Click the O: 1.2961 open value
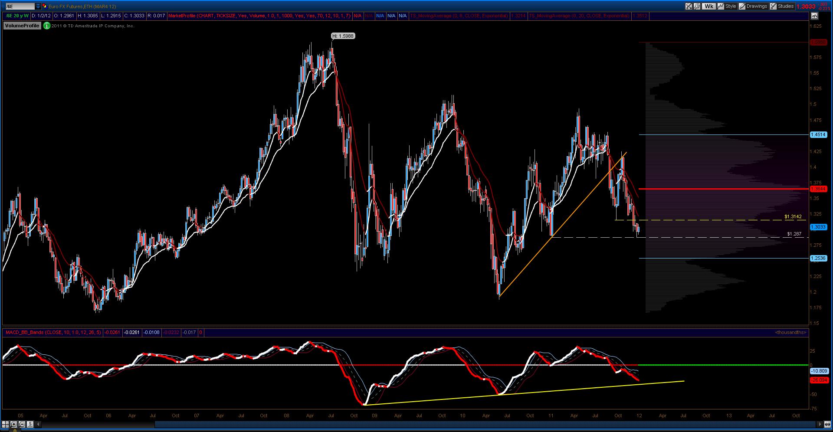This screenshot has width=833, height=432. click(65, 16)
